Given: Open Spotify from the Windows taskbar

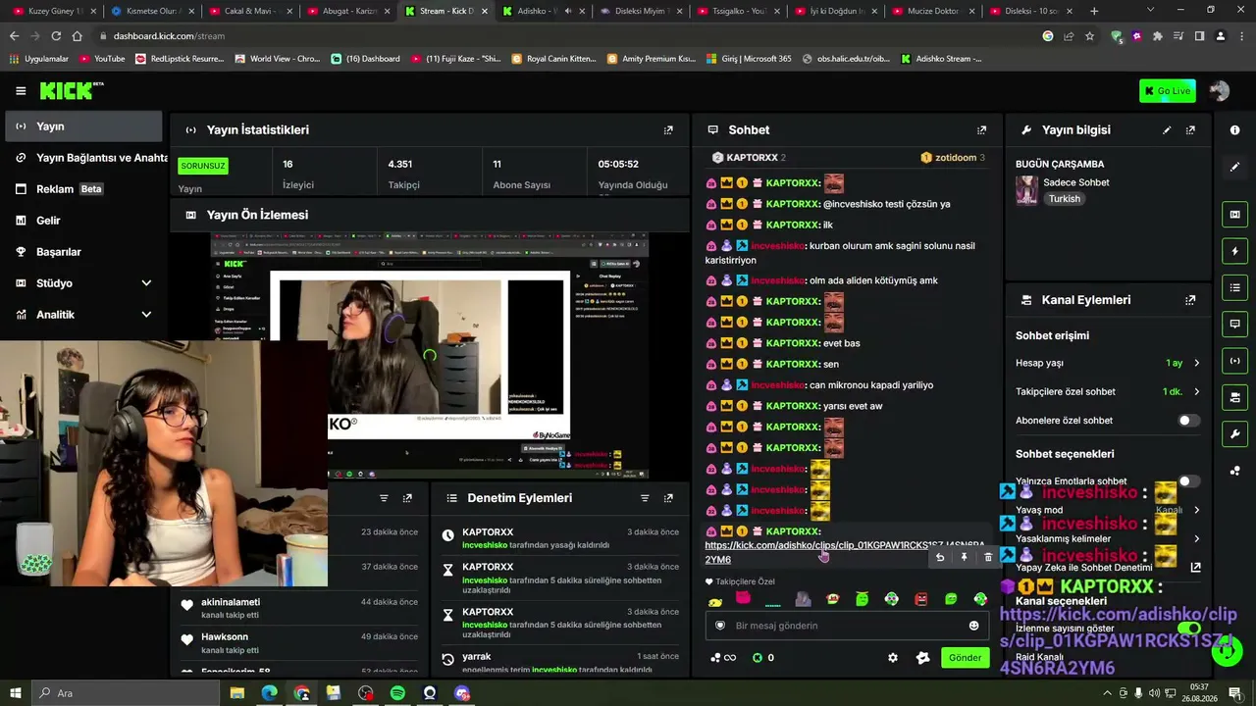Looking at the screenshot, I should [397, 693].
